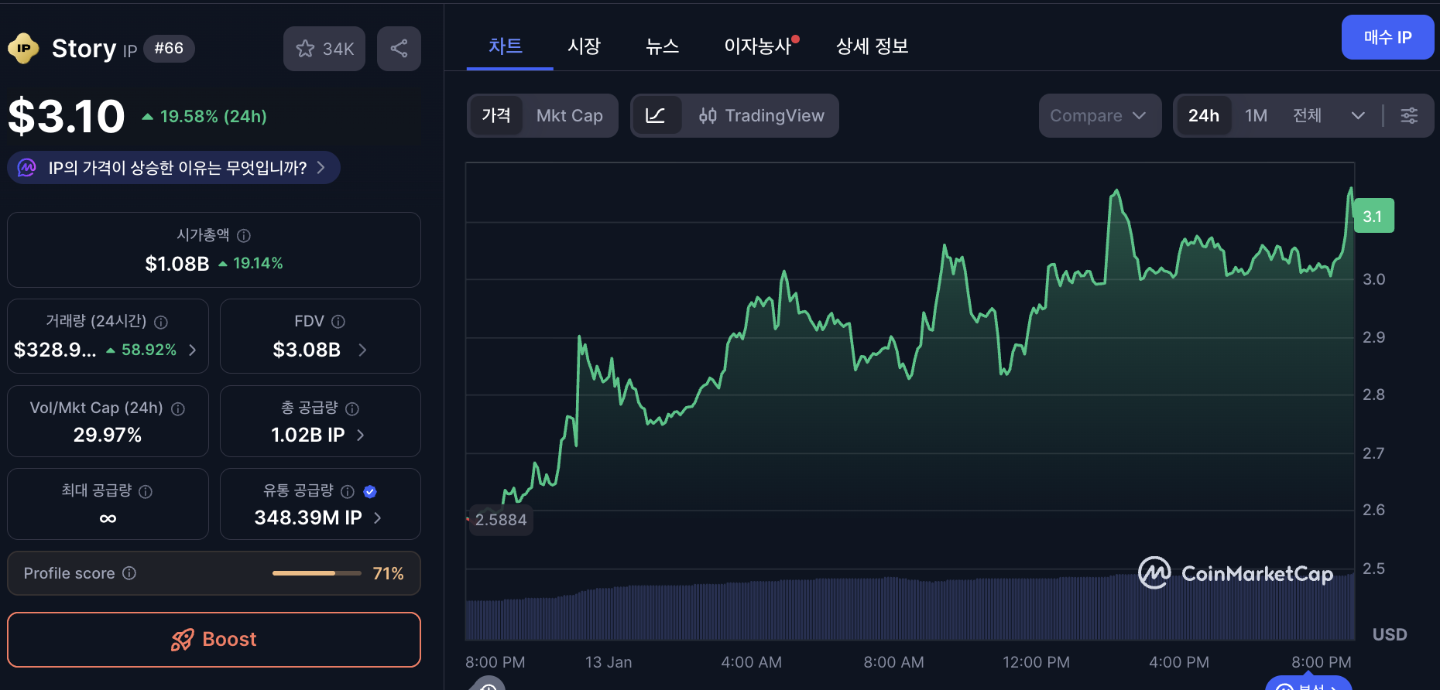Click the 3.1 current price marker on the chart
Screen dimensions: 1440x690
point(1373,217)
